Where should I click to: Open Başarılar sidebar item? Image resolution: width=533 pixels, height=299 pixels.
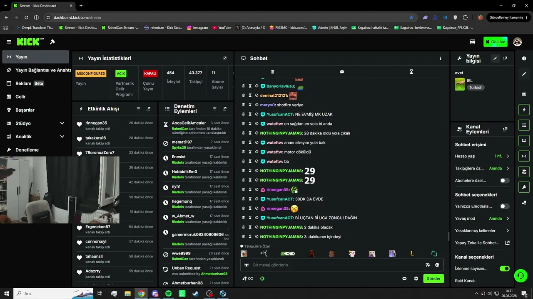35,110
